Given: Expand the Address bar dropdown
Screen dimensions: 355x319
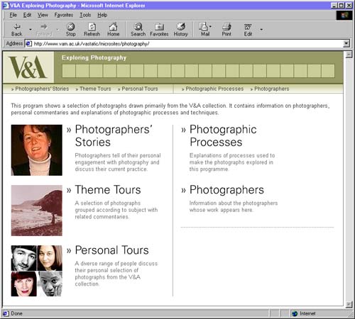Looking at the screenshot, I should (346, 43).
